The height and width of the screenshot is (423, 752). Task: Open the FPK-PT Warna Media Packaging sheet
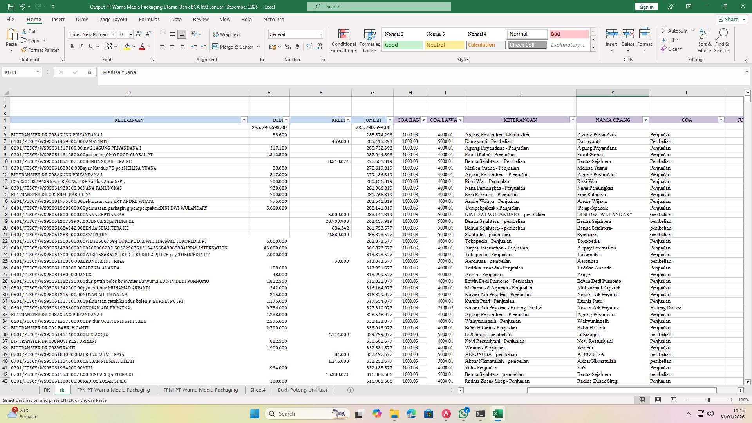tap(113, 390)
